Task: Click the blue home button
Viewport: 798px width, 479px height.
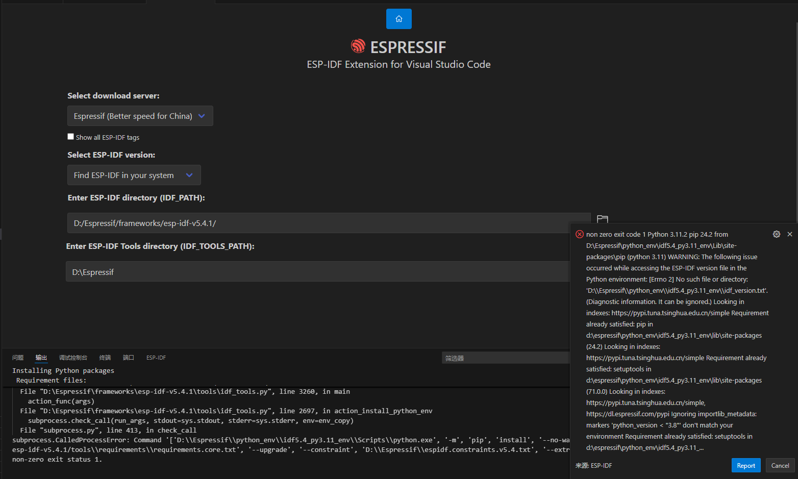Action: coord(398,19)
